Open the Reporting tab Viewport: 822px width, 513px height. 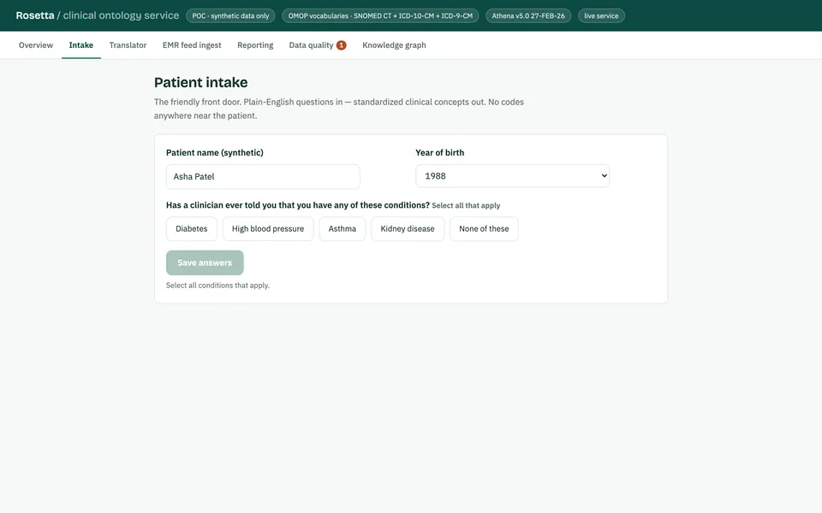255,45
